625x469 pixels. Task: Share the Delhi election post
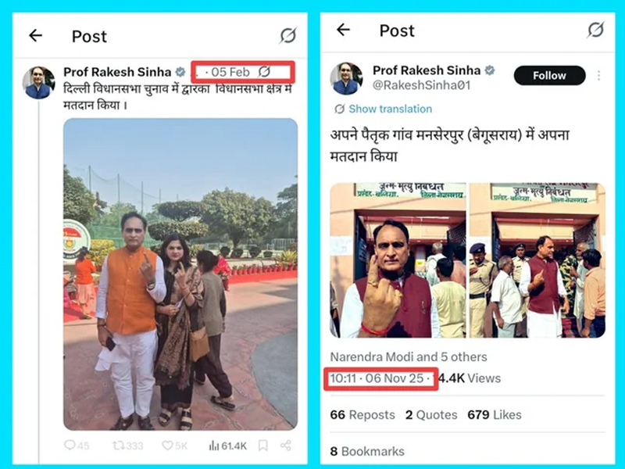pyautogui.click(x=286, y=446)
